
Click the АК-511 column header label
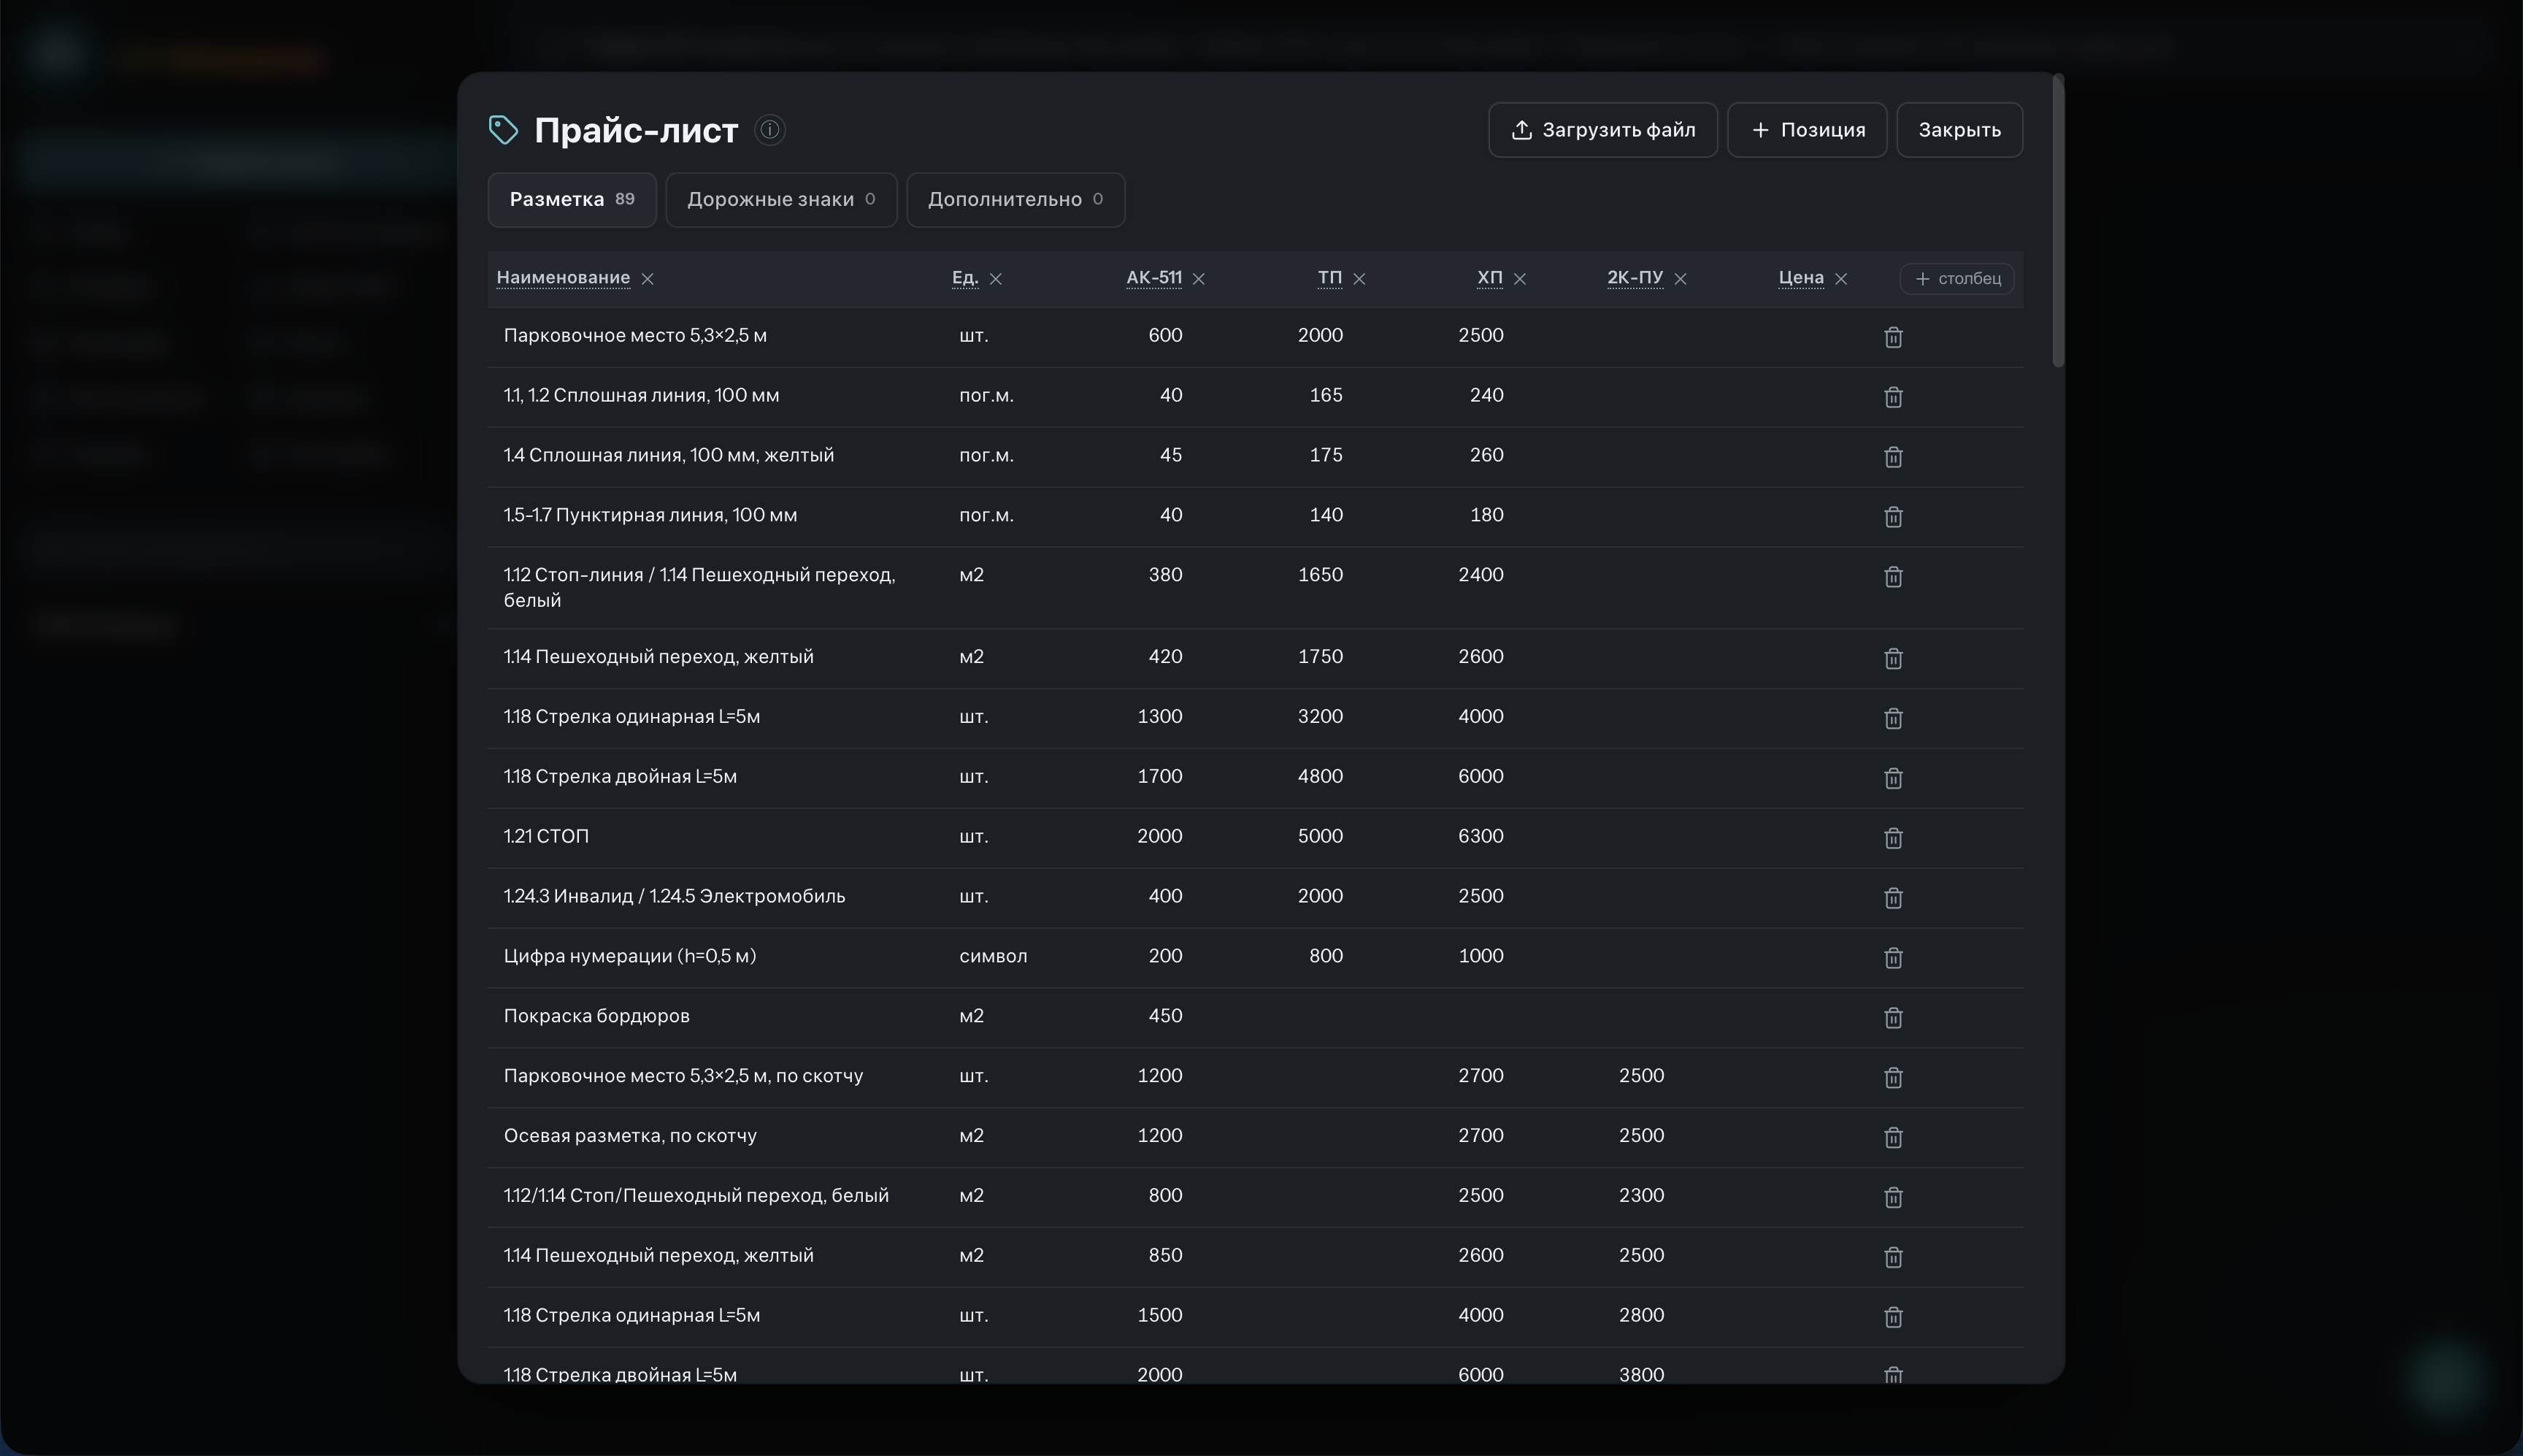[x=1153, y=278]
